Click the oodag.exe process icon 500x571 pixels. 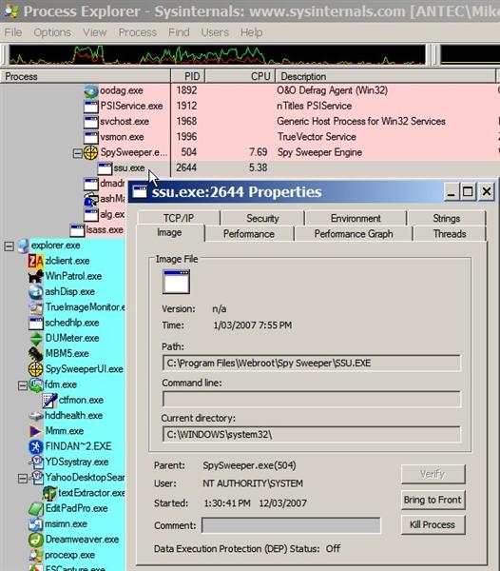point(90,91)
